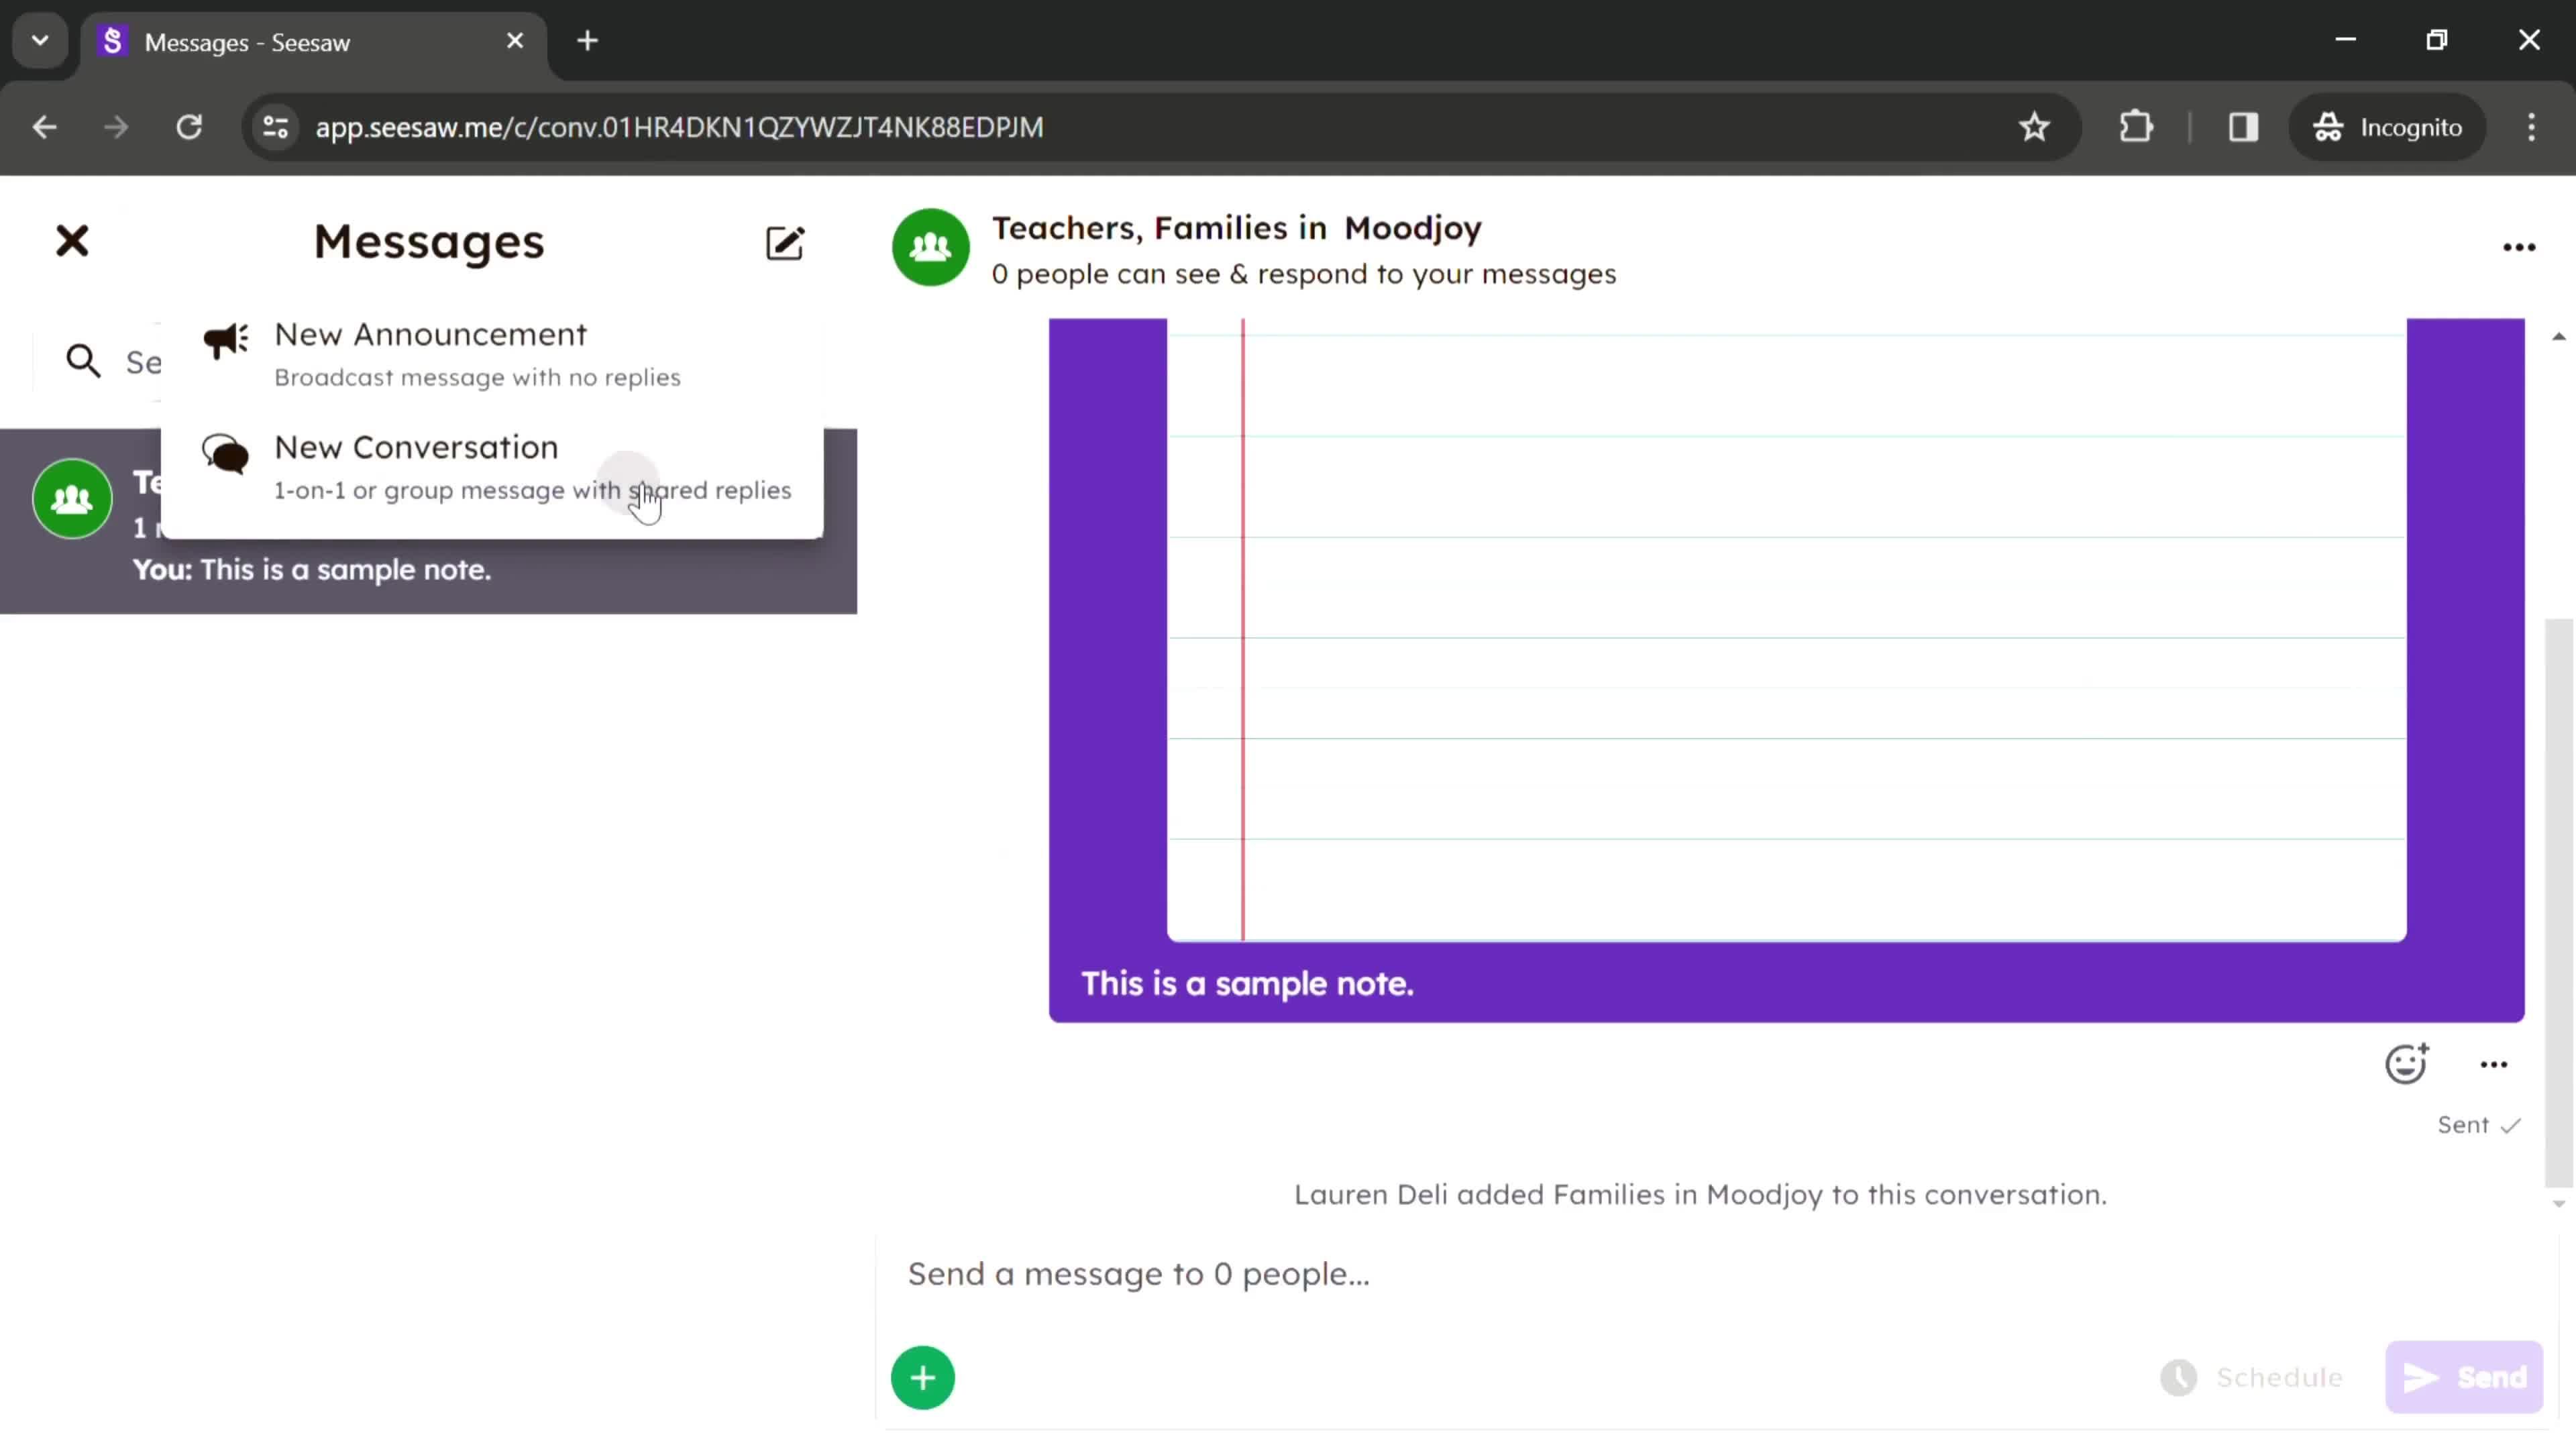2576x1449 pixels.
Task: Open a new browser tab
Action: (588, 41)
